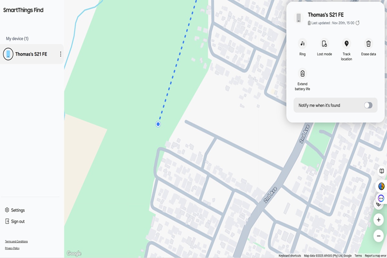Click the blue device location marker
This screenshot has height=258, width=387.
[158, 124]
